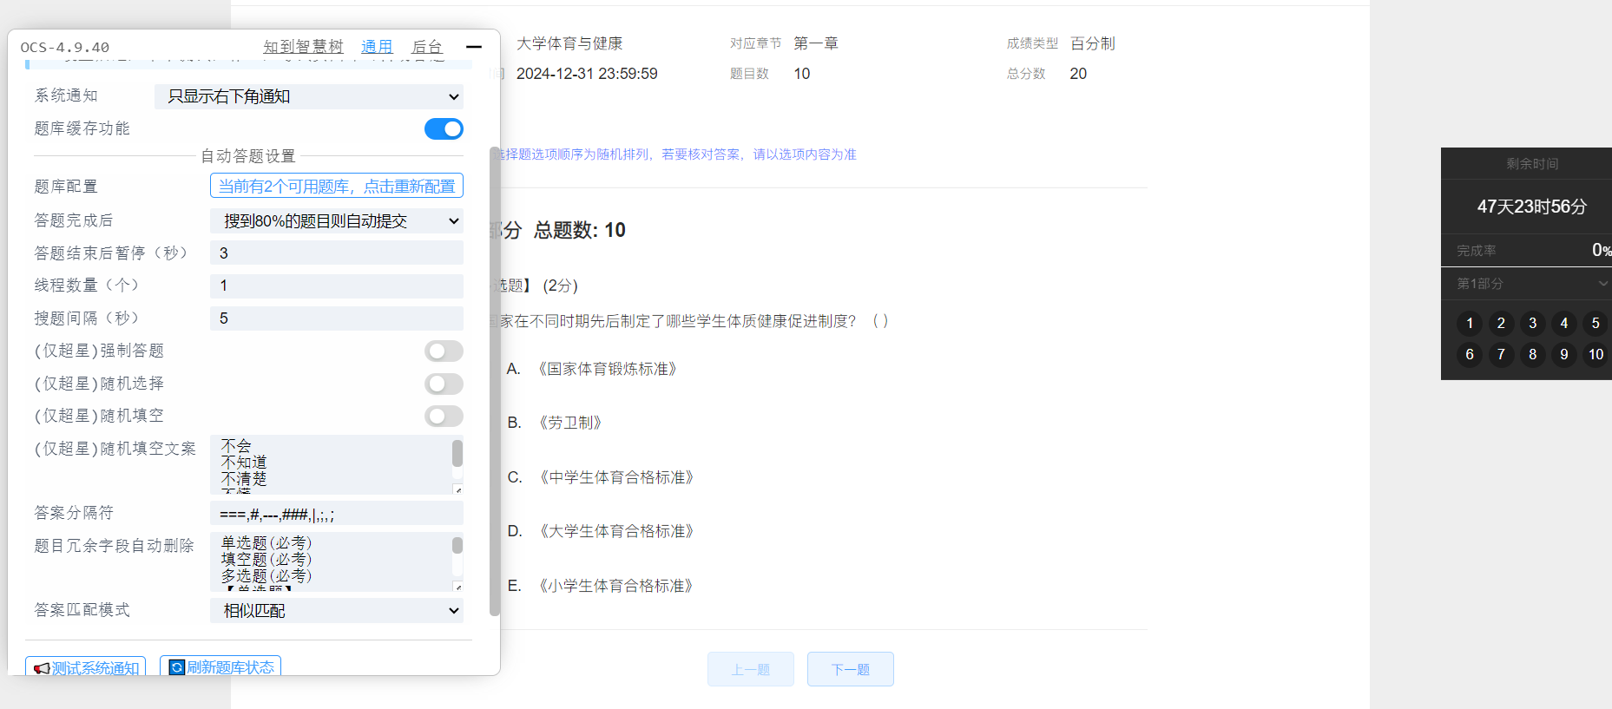Minimize the OCS panel with dash icon
This screenshot has height=709, width=1612.
point(474,47)
